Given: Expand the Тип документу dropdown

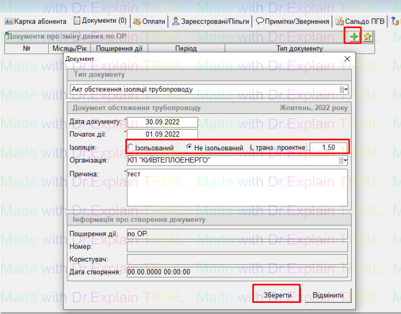Looking at the screenshot, I should tap(344, 90).
